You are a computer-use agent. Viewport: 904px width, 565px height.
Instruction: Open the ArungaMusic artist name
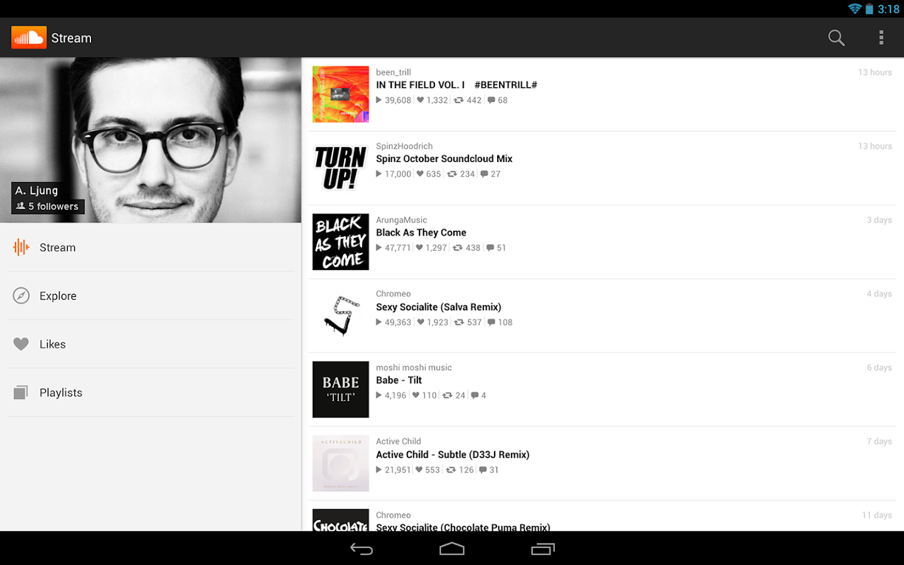[x=402, y=220]
